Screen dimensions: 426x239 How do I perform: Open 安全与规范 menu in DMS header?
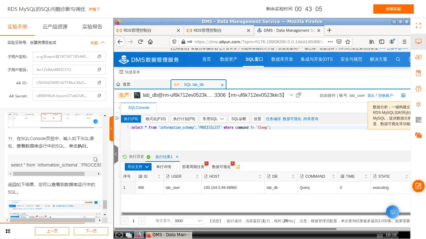351,59
